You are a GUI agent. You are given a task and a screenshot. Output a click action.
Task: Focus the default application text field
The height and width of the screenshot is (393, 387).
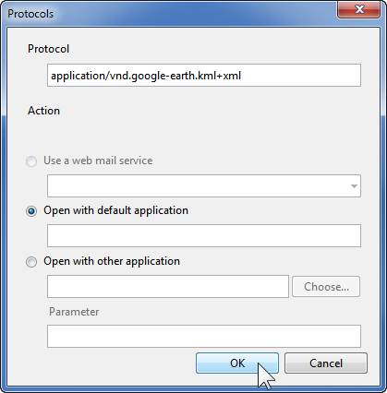pyautogui.click(x=204, y=235)
